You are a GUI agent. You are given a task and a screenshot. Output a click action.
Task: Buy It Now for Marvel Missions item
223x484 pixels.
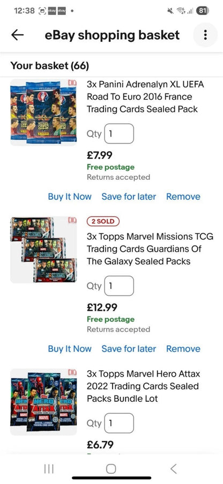(70, 349)
